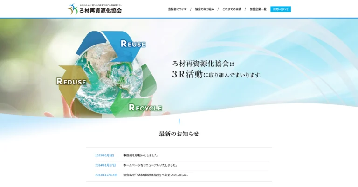
Task: Click the Earth globe image
Action: click(x=109, y=79)
